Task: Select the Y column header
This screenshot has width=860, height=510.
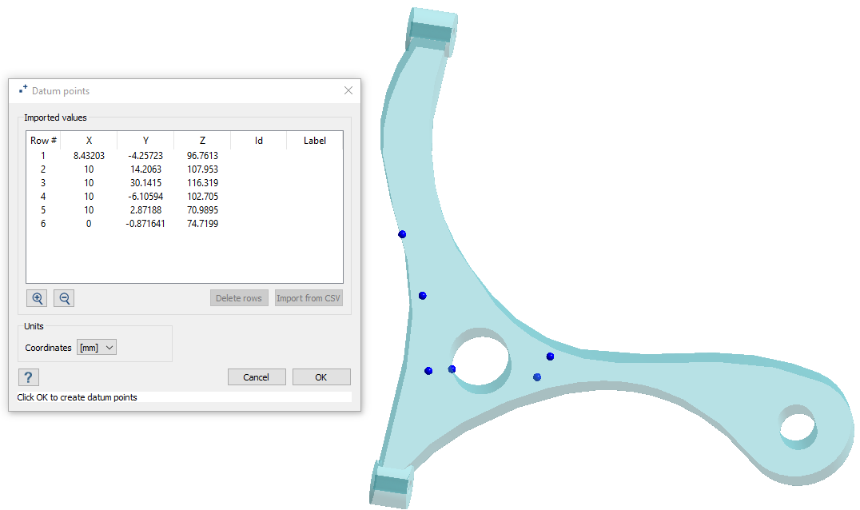Action: coord(145,141)
